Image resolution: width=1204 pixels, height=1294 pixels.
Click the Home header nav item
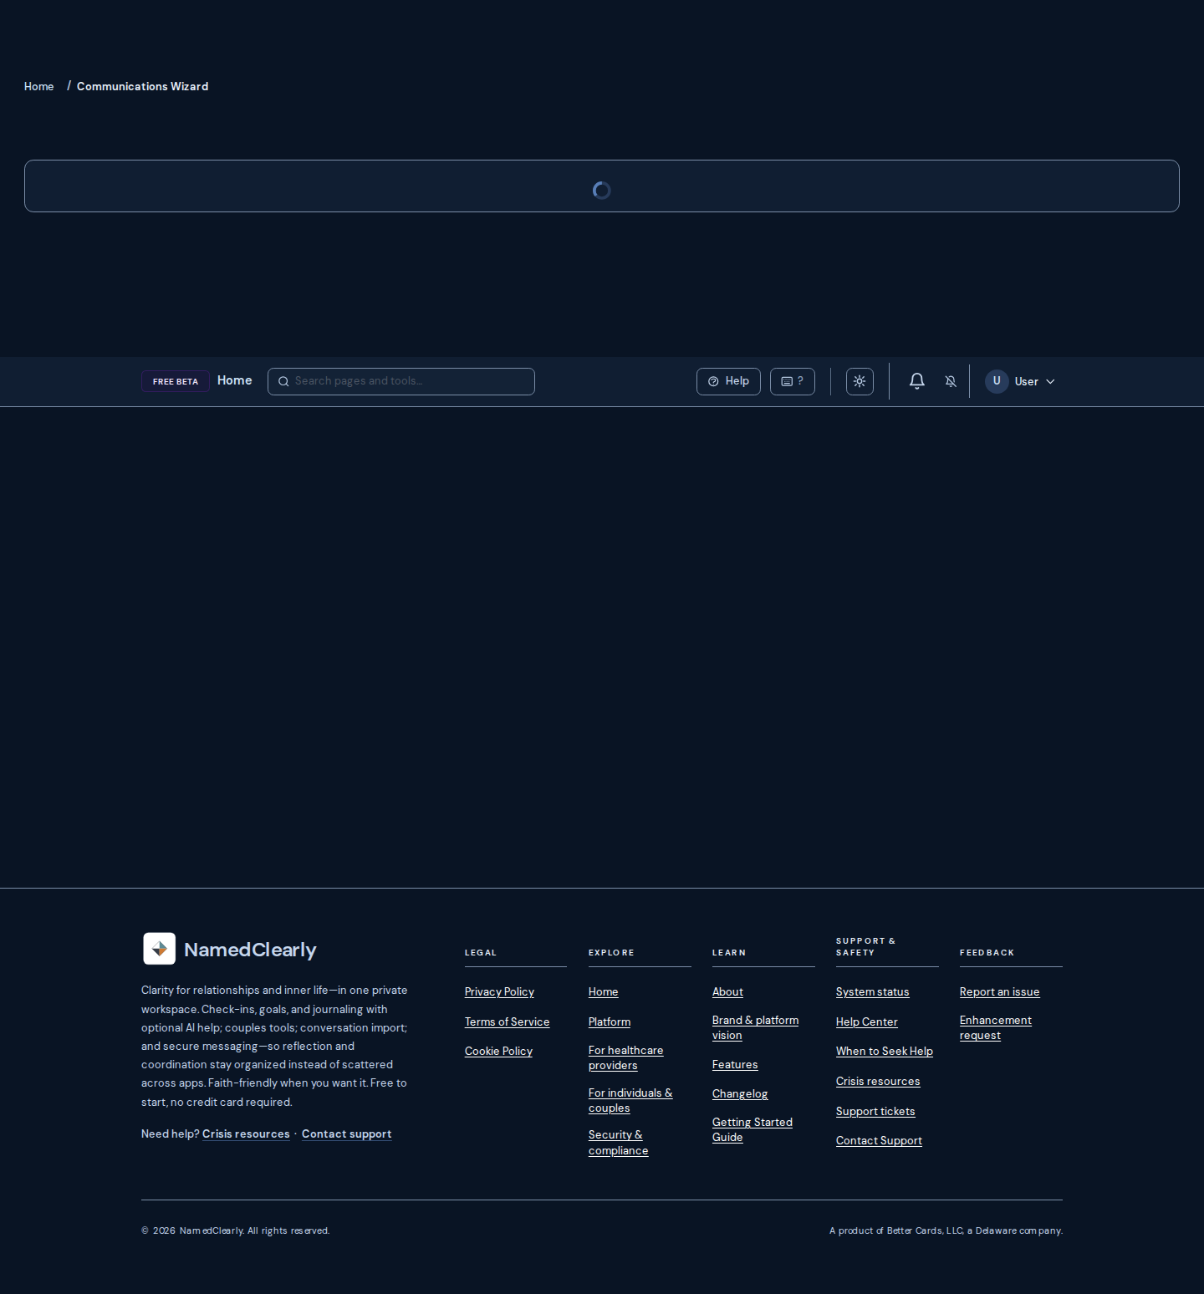[235, 380]
